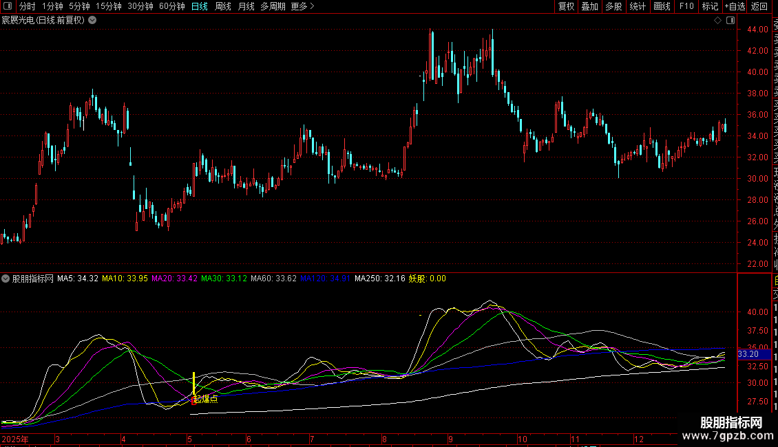Screen dimensions: 778x447
Task: Switch chart to 60分钟 period
Action: 171,7
